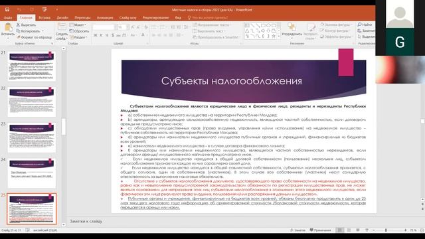Select slide 21 thumbnail
This screenshot has width=425, height=239.
pyautogui.click(x=32, y=66)
